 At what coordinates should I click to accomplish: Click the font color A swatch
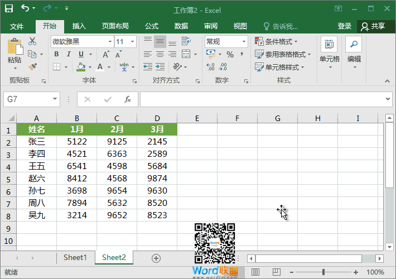click(x=100, y=67)
